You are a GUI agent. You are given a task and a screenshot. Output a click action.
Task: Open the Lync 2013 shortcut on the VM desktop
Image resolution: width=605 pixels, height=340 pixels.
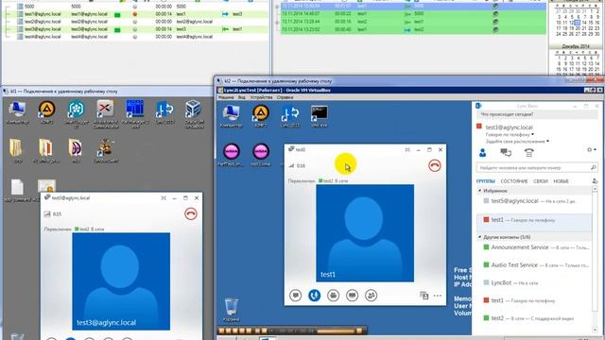[x=290, y=116]
